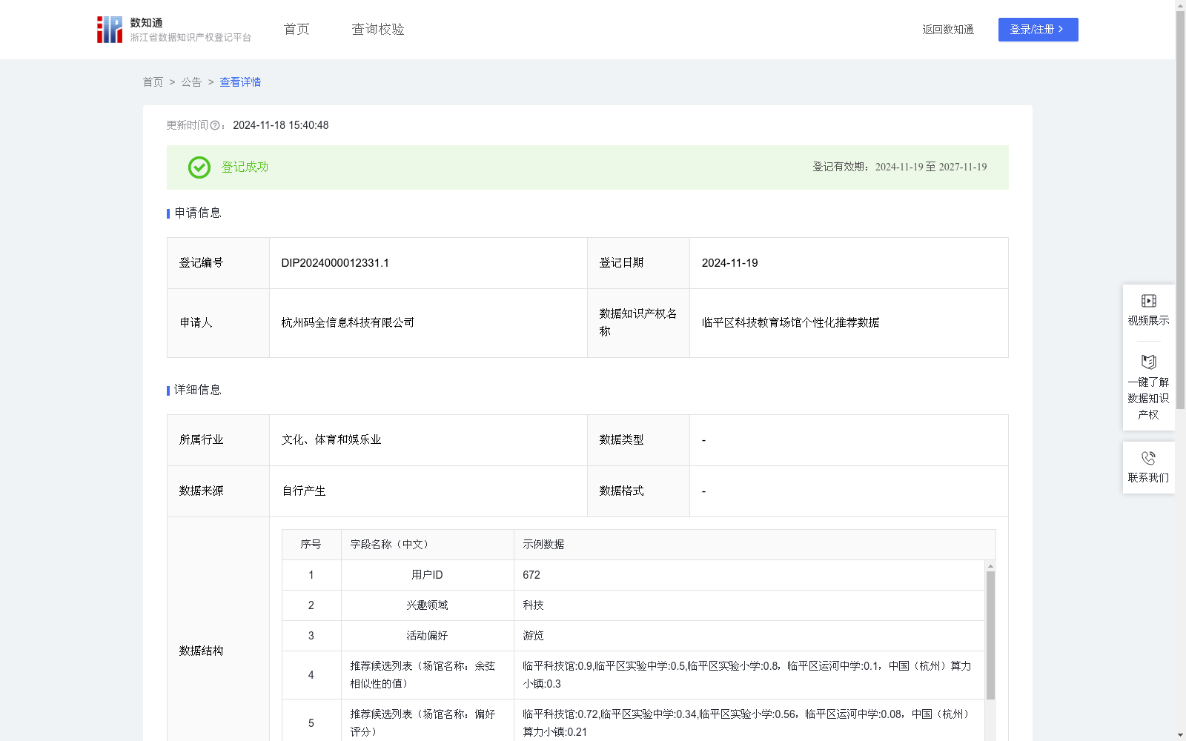Click the data structure table scrollbar
The width and height of the screenshot is (1186, 741).
tap(990, 635)
